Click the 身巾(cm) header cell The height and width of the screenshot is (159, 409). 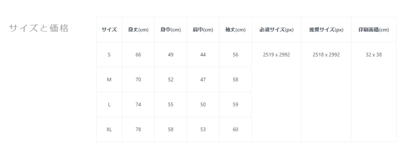[171, 29]
